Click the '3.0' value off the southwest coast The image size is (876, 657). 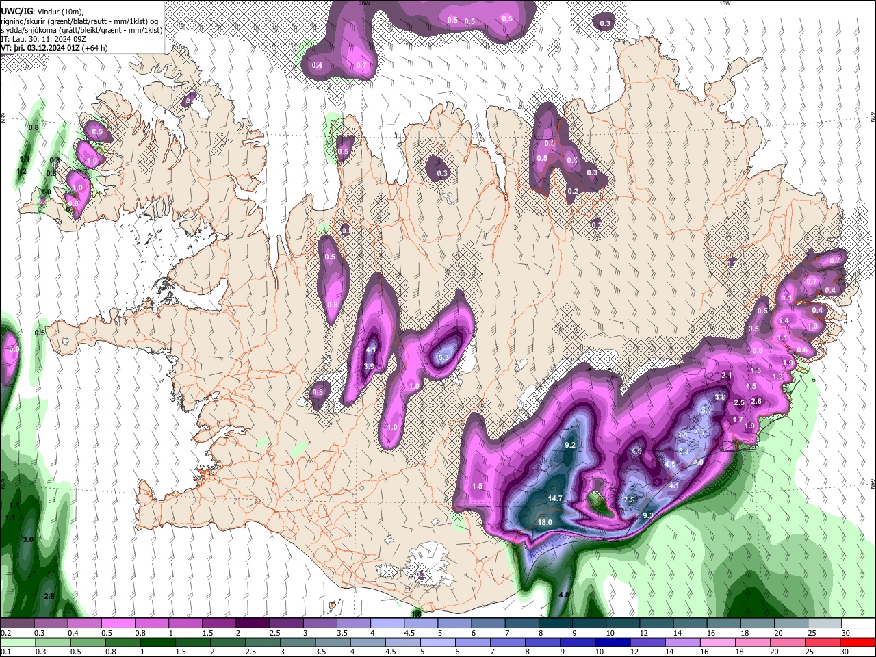pos(28,540)
